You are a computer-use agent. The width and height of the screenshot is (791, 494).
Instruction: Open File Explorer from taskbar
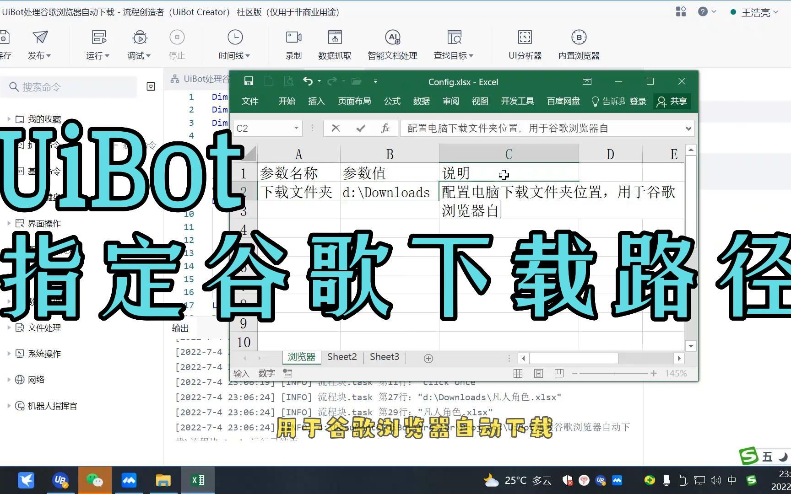(x=163, y=480)
